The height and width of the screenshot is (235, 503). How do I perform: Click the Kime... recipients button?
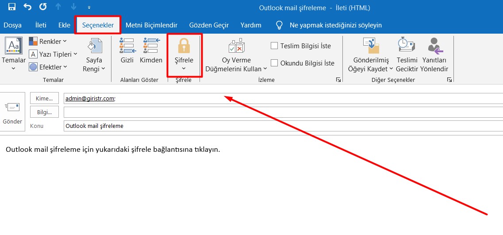click(x=44, y=98)
